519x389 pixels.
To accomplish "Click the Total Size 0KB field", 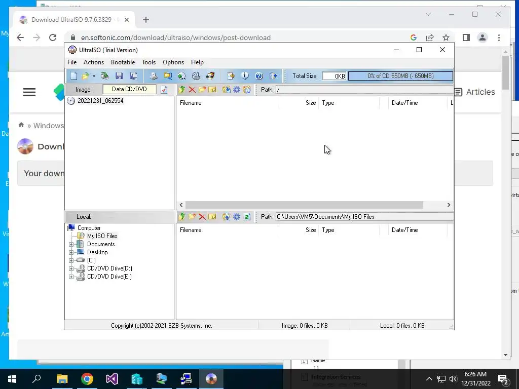I will pyautogui.click(x=334, y=76).
